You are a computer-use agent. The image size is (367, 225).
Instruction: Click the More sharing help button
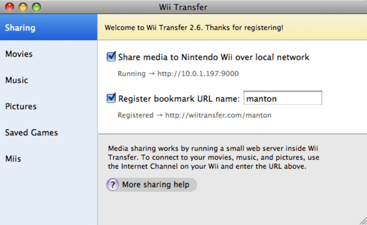point(155,185)
